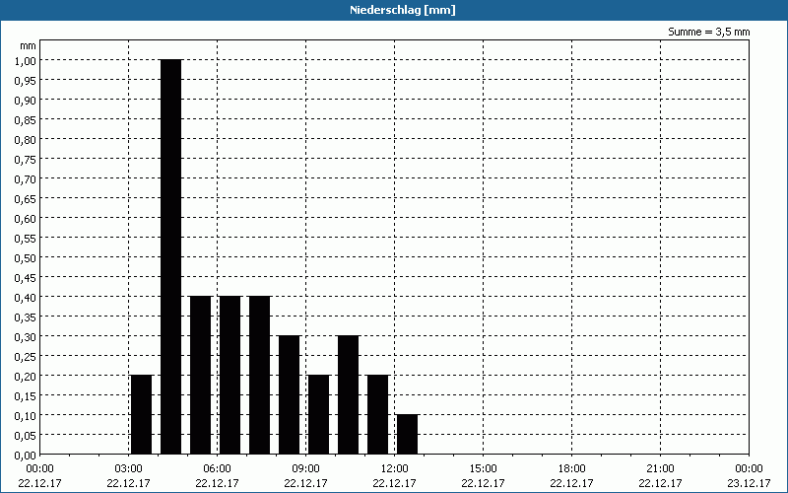Click the 0,40 mm bar just after 06:00

click(230, 376)
